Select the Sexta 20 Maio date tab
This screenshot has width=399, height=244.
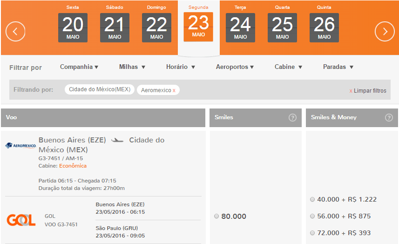pyautogui.click(x=73, y=24)
